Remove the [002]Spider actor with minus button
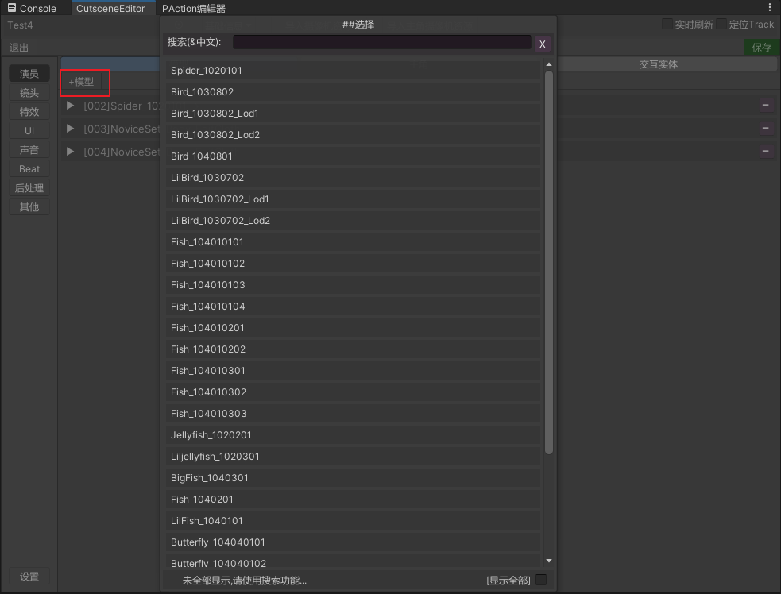781x594 pixels. 765,105
